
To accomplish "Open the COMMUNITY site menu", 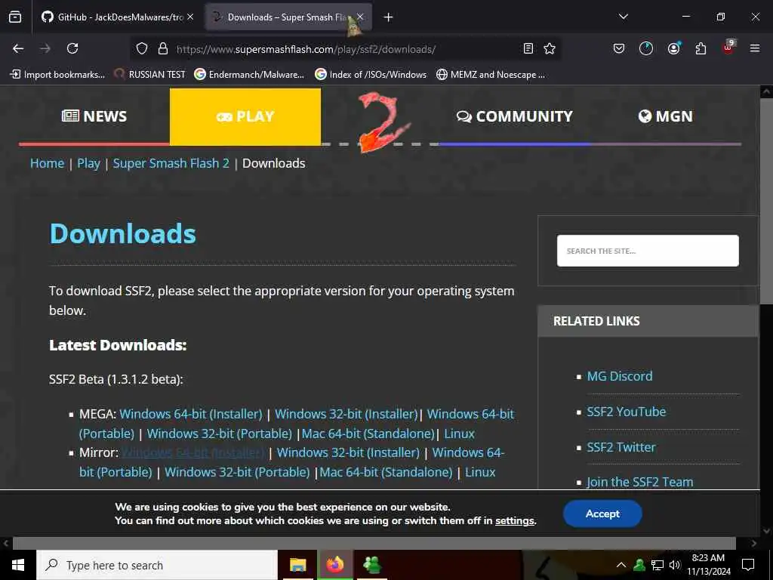I will 515,116.
